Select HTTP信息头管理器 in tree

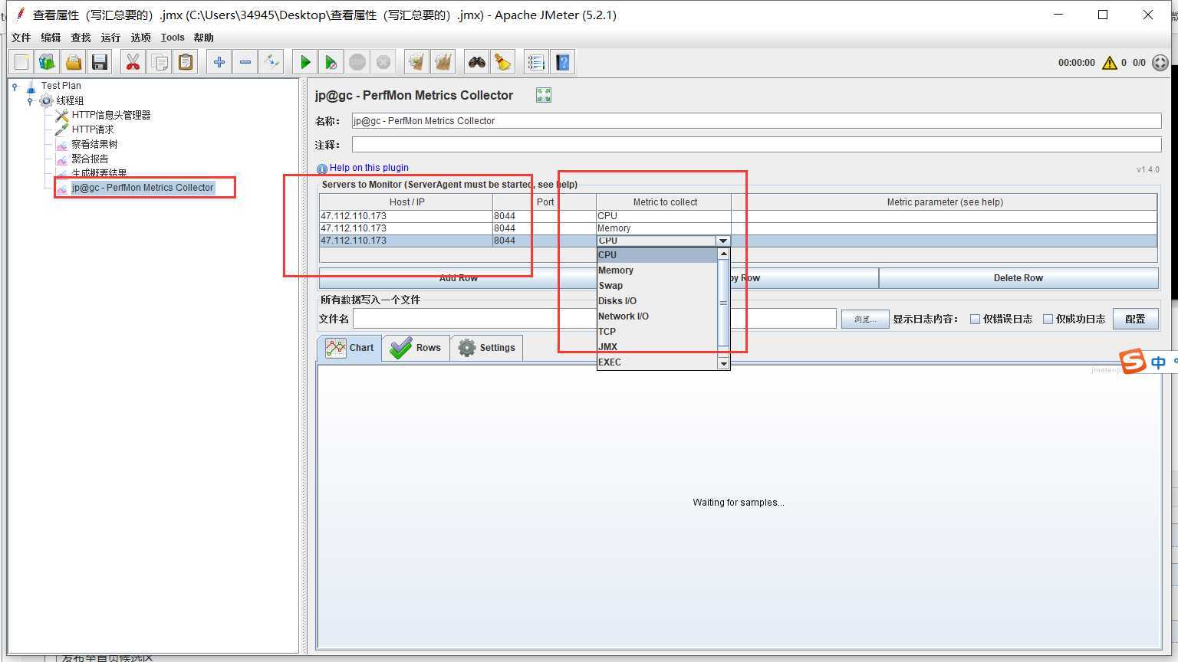point(111,115)
